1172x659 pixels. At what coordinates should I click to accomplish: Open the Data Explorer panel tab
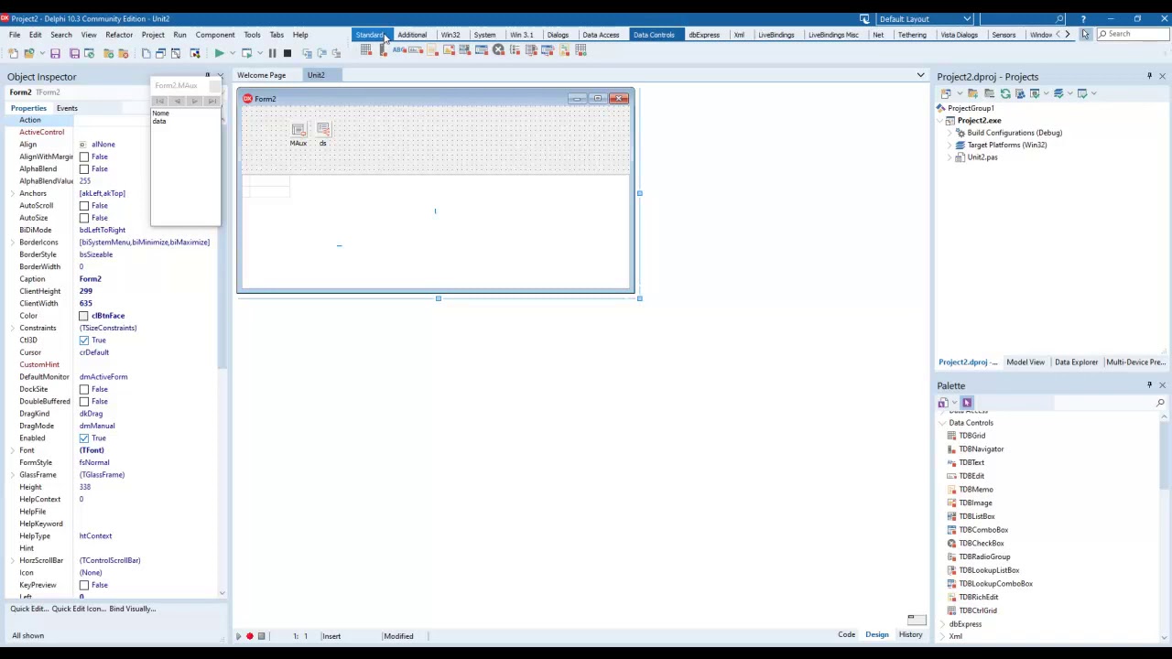click(1076, 362)
